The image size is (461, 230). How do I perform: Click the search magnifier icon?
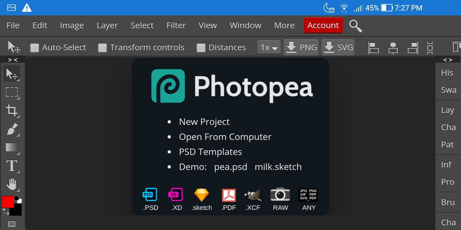pyautogui.click(x=355, y=26)
